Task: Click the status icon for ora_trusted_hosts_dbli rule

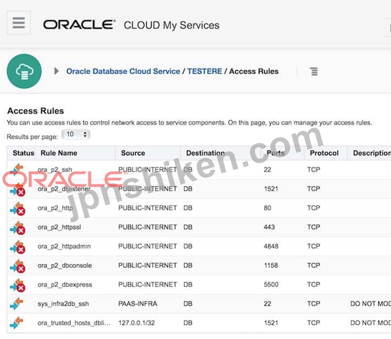Action: [16, 323]
